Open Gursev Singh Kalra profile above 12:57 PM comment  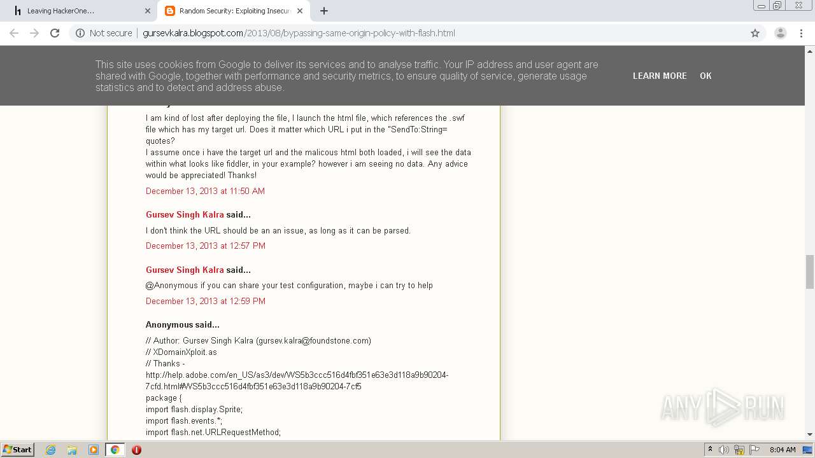pos(185,215)
